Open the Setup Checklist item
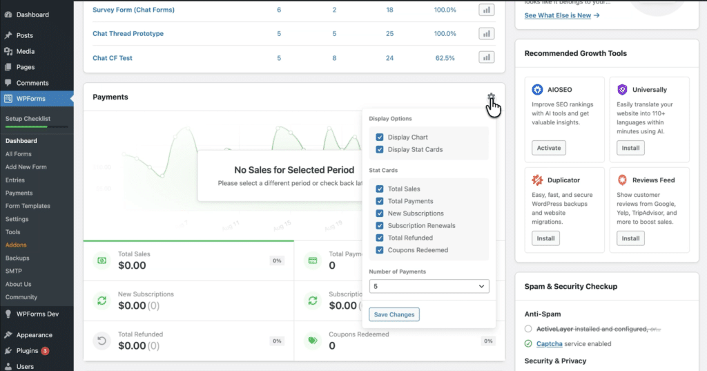The width and height of the screenshot is (707, 371). point(28,119)
